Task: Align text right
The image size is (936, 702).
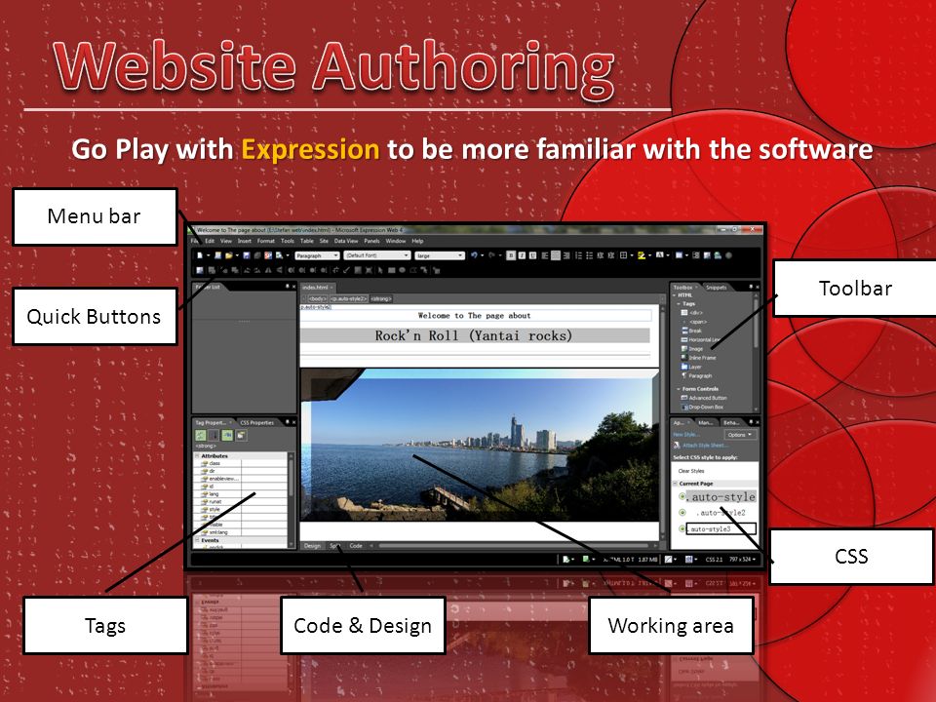Action: pyautogui.click(x=566, y=255)
